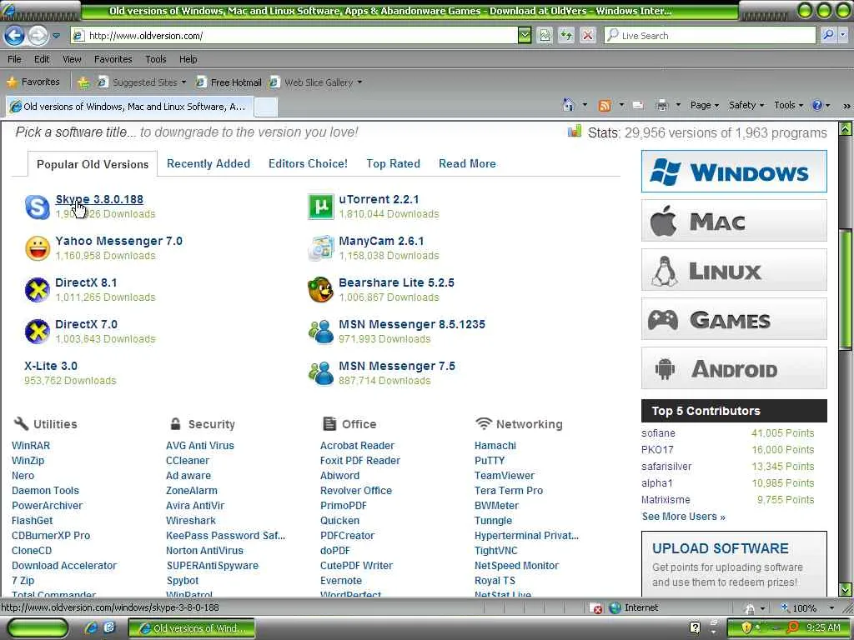Viewport: 854px width, 640px height.
Task: Click the Mac platform button
Action: coord(734,220)
